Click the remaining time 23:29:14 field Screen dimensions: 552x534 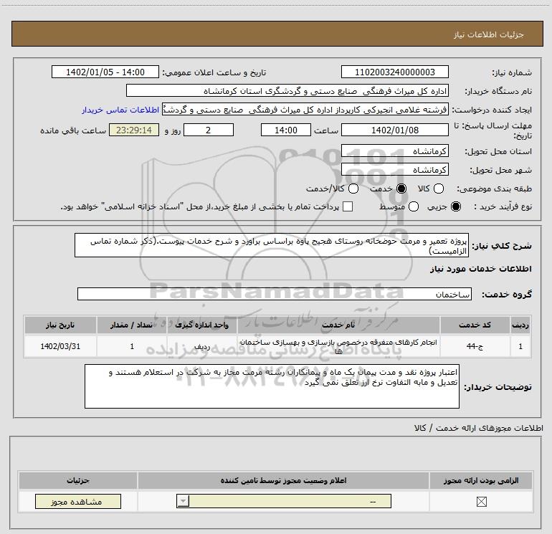click(x=134, y=130)
